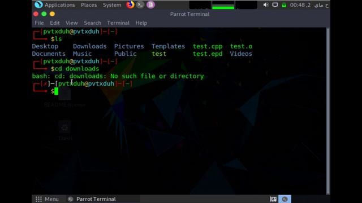Click the terminal vertical scrollbar

328,111
